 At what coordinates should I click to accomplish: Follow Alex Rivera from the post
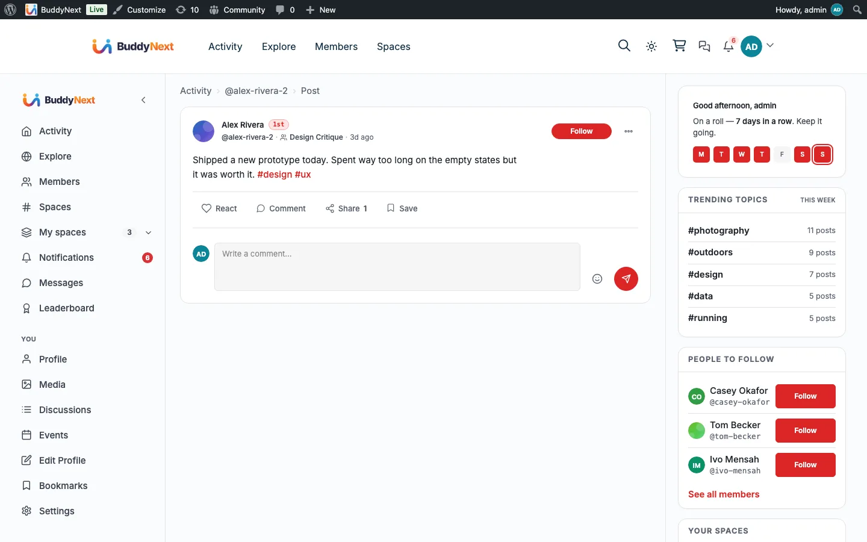click(582, 131)
